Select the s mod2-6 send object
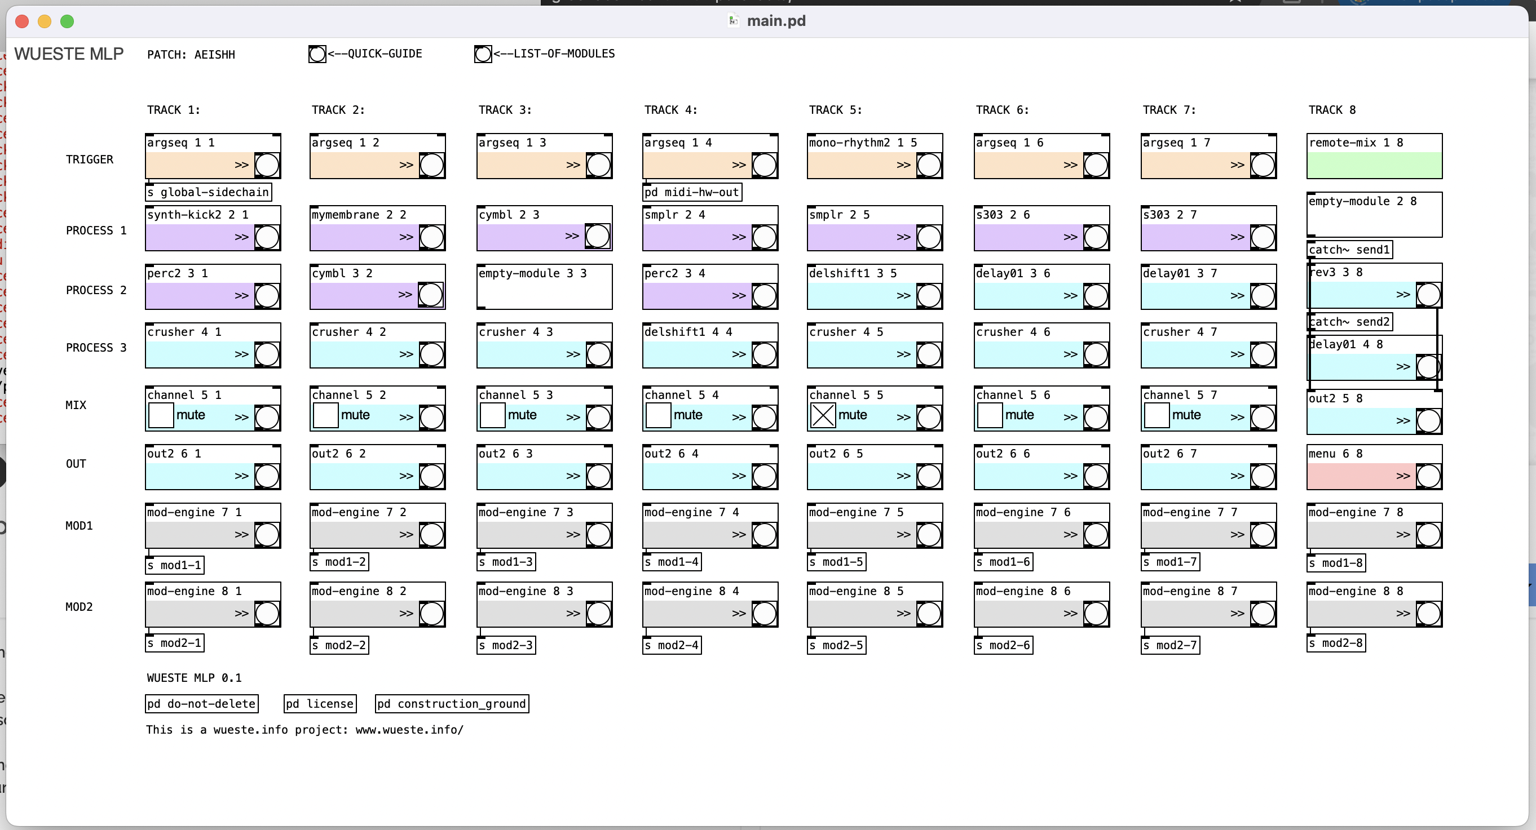Screen dimensions: 1536x830 [1004, 645]
